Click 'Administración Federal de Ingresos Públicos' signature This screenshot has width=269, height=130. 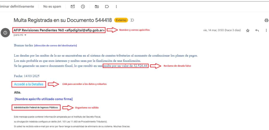(36, 108)
